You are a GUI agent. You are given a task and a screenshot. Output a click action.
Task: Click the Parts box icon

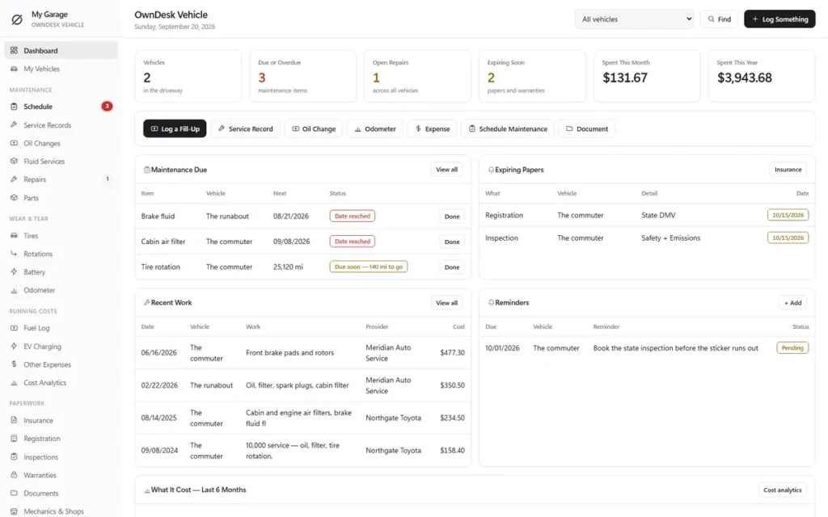coord(14,198)
